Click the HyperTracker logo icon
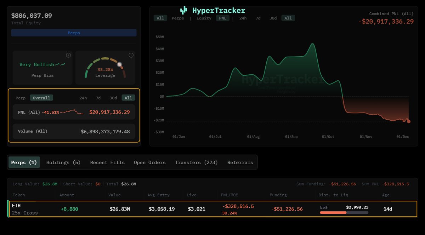 coord(183,10)
